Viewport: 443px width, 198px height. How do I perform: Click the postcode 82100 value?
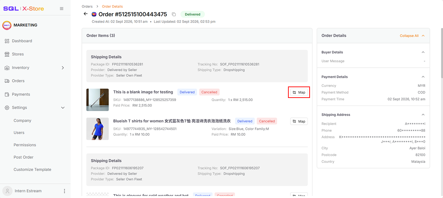(420, 155)
